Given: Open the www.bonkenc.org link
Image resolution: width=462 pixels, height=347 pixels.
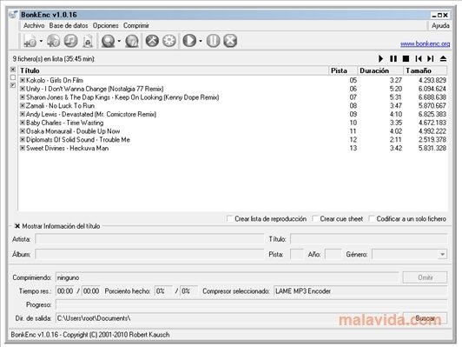Looking at the screenshot, I should pos(426,44).
